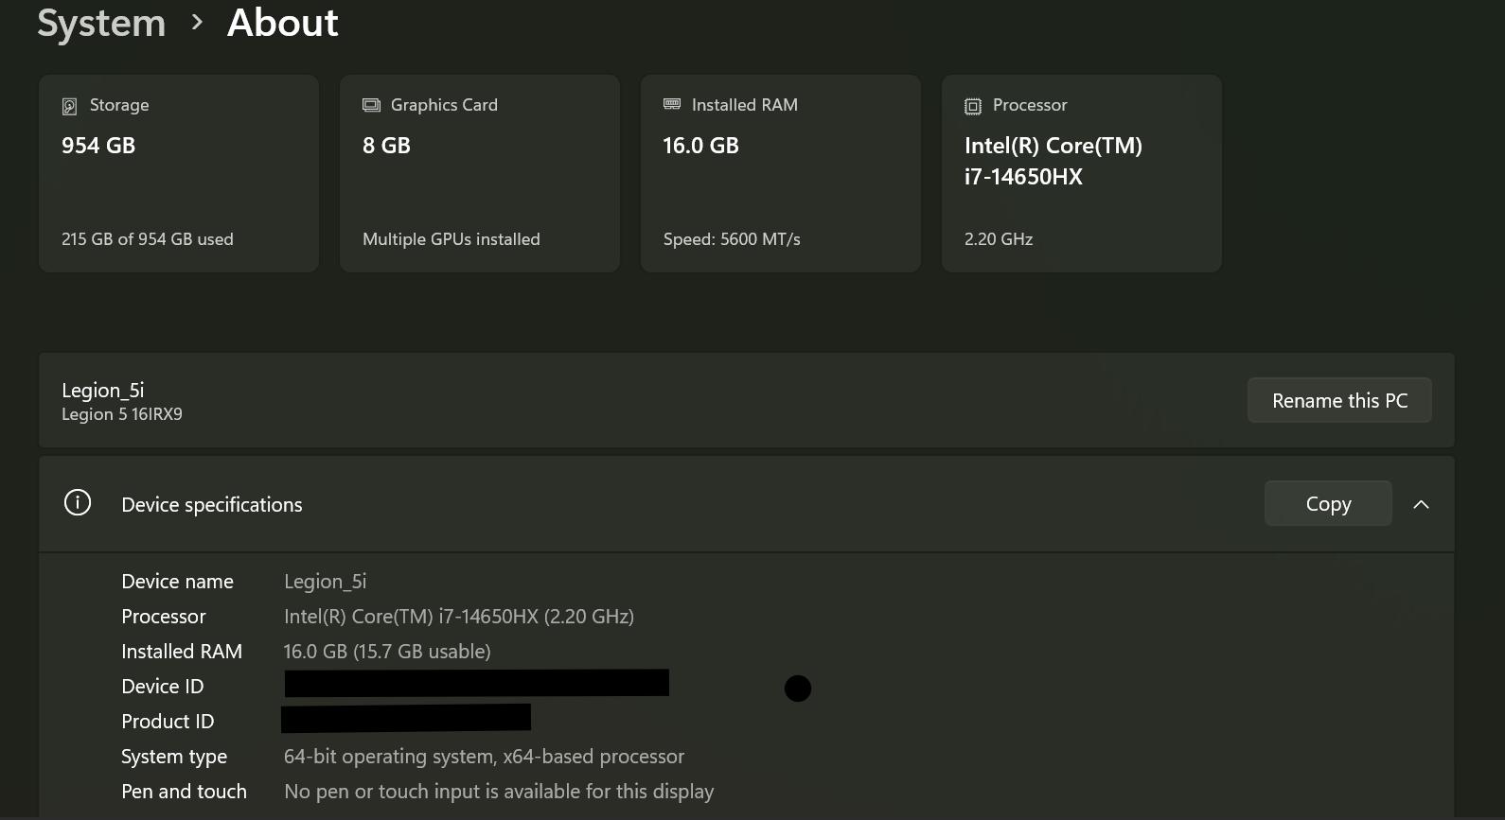Image resolution: width=1505 pixels, height=820 pixels.
Task: Select the Device name value Legion_5i
Action: tap(326, 582)
